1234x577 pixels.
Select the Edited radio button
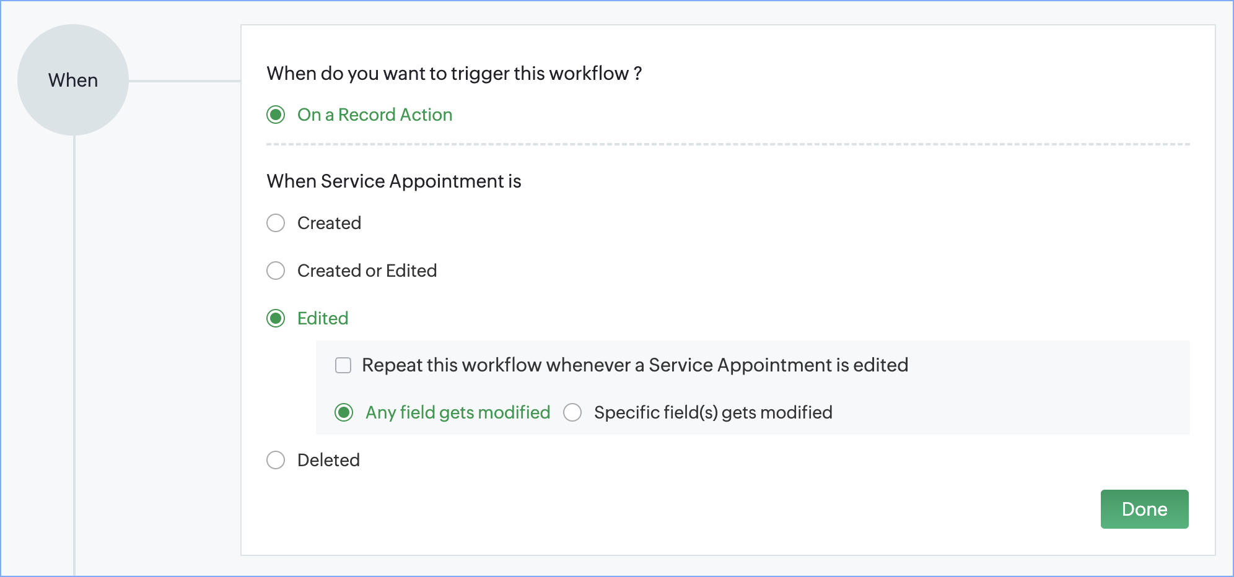click(x=276, y=318)
